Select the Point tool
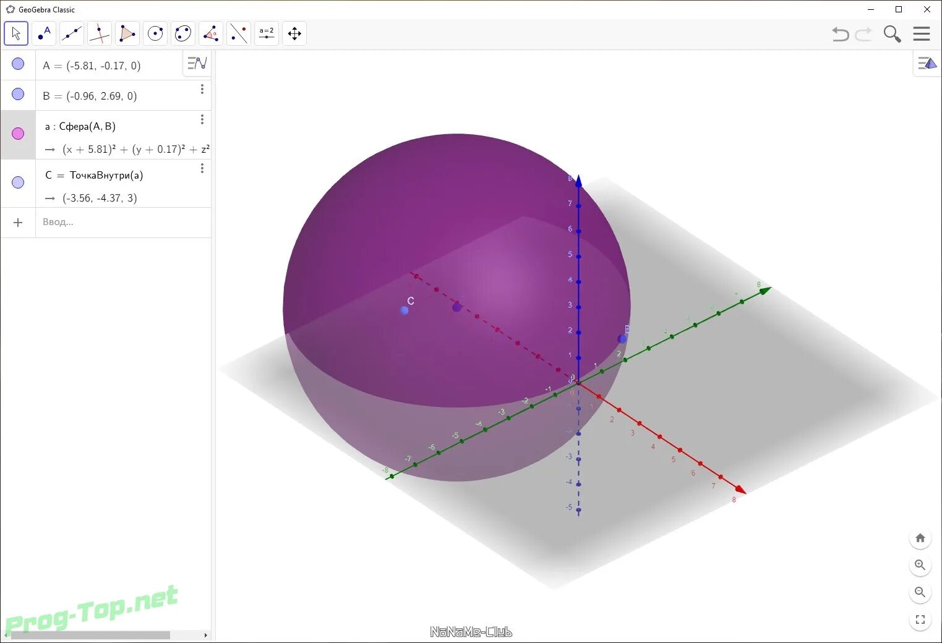Image resolution: width=942 pixels, height=643 pixels. 44,33
